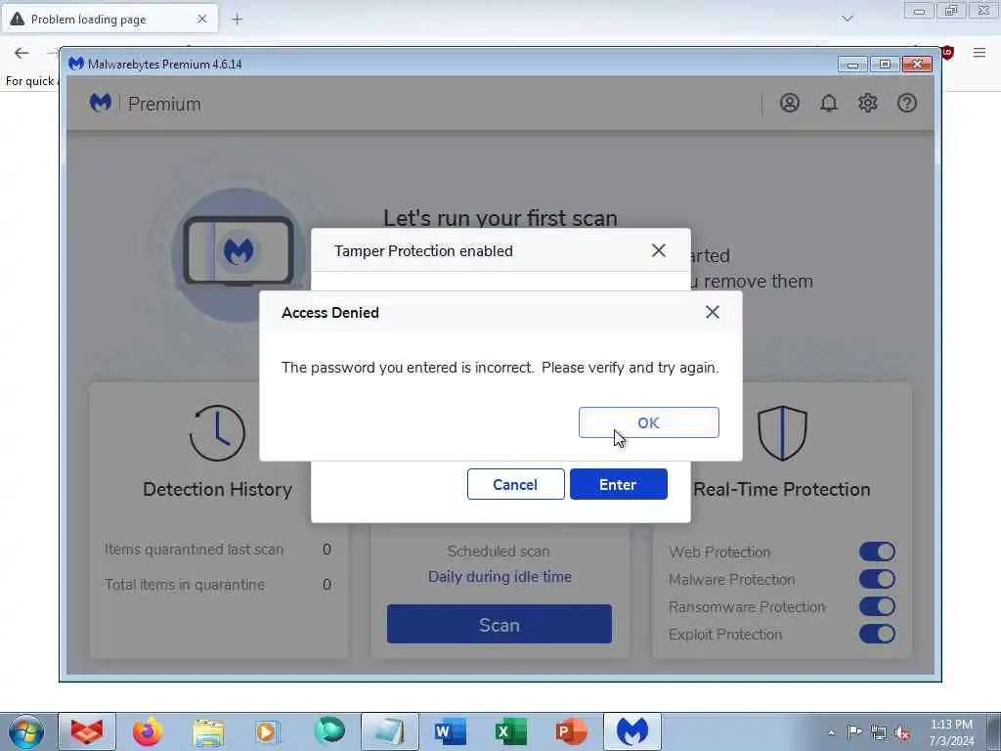Click Items quarantined last scan row

[218, 550]
